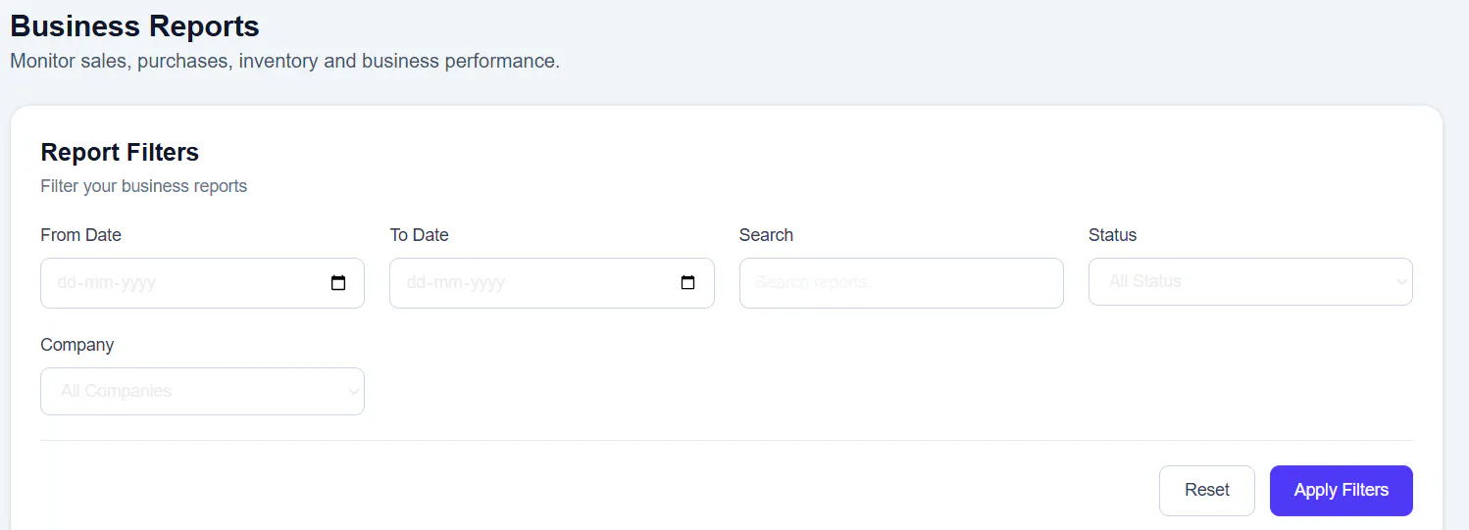Image resolution: width=1469 pixels, height=530 pixels.
Task: Click the To Date label
Action: (420, 235)
